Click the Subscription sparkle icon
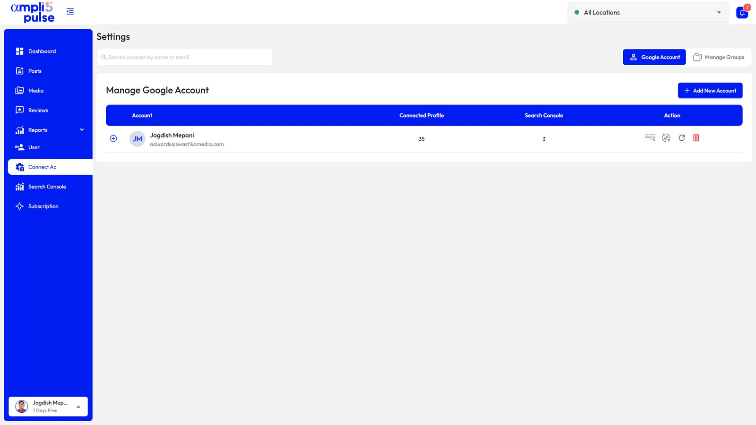Image resolution: width=756 pixels, height=425 pixels. 19,206
